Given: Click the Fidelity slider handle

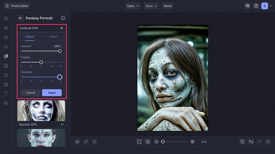Looking at the screenshot, I should tap(41, 62).
